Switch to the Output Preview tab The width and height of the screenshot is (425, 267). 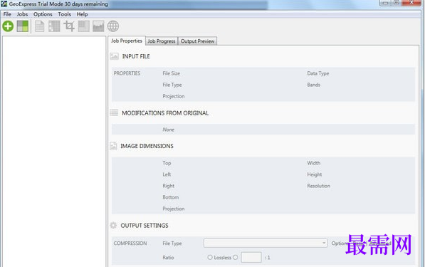pos(198,41)
